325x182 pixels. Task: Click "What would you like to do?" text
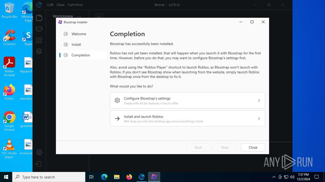click(131, 86)
